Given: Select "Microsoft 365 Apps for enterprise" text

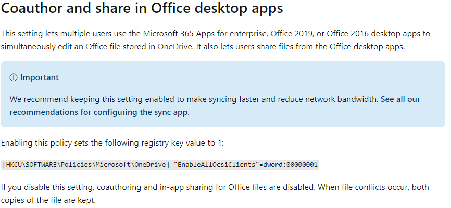Looking at the screenshot, I should 206,34.
